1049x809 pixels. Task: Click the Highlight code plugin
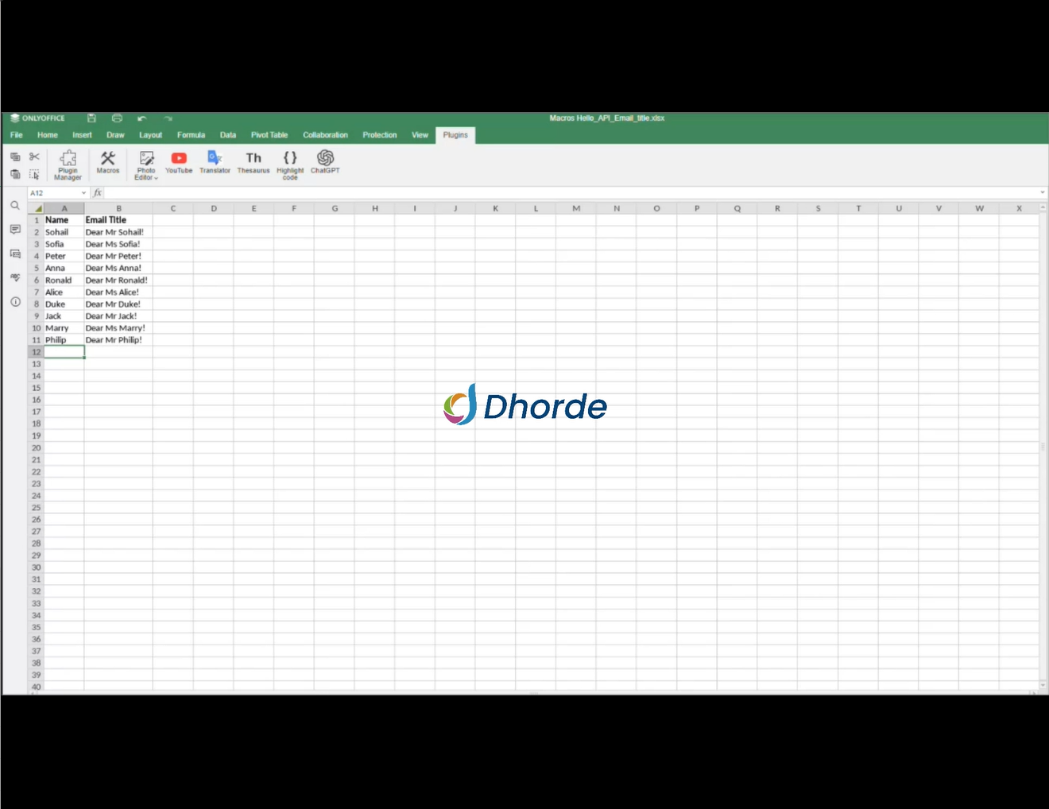(x=290, y=165)
